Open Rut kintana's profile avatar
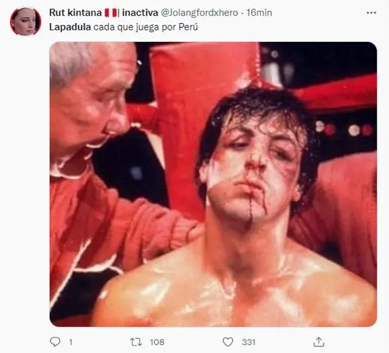 coord(26,21)
